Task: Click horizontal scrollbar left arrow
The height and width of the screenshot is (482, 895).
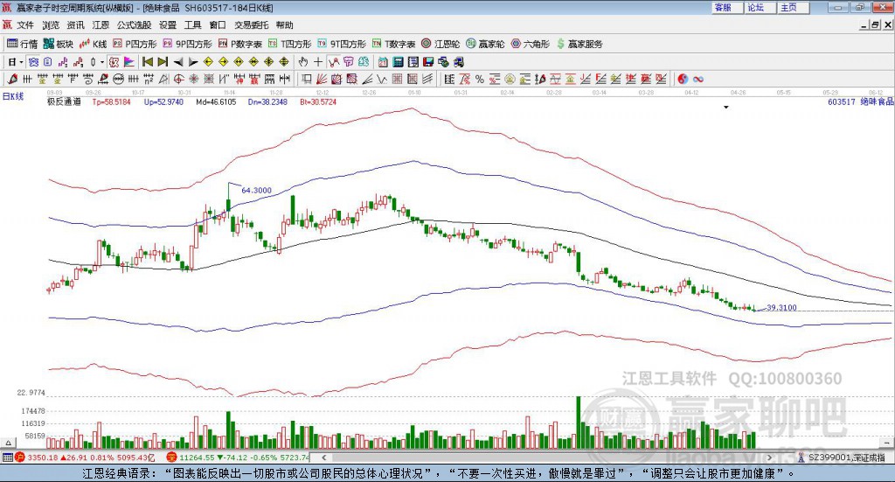Action: click(324, 458)
